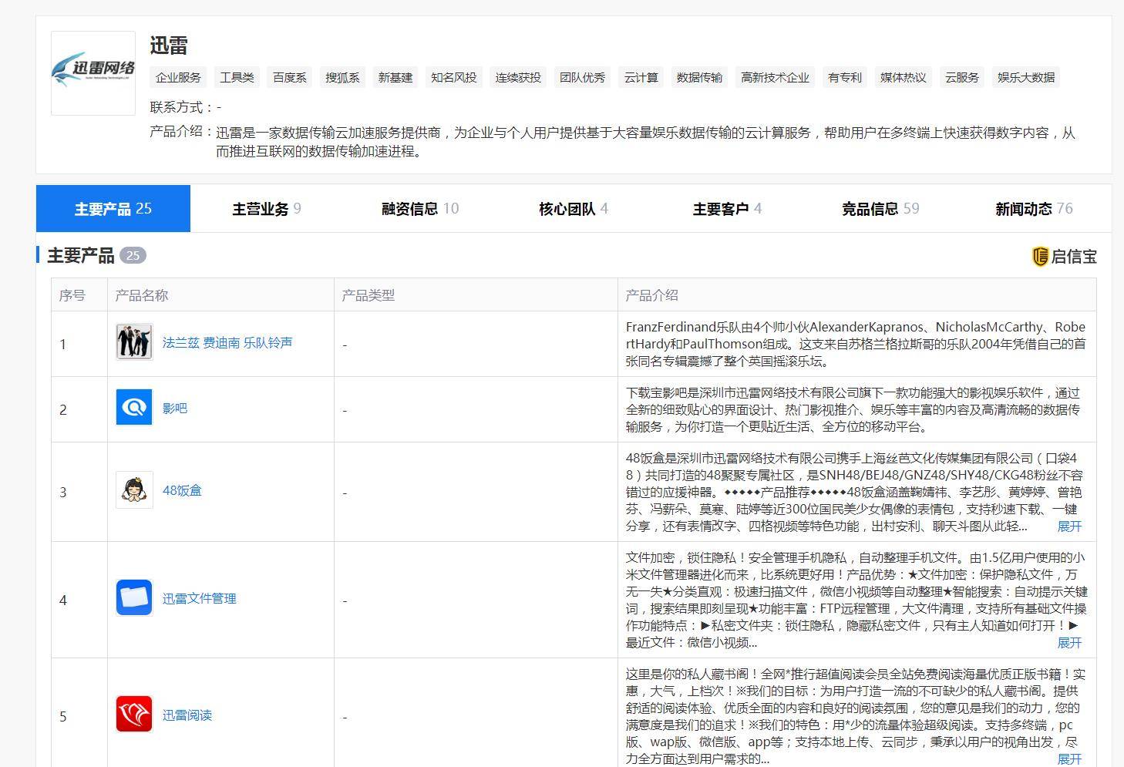Image resolution: width=1124 pixels, height=767 pixels.
Task: Click the 主要产品 section heading
Action: [x=81, y=255]
